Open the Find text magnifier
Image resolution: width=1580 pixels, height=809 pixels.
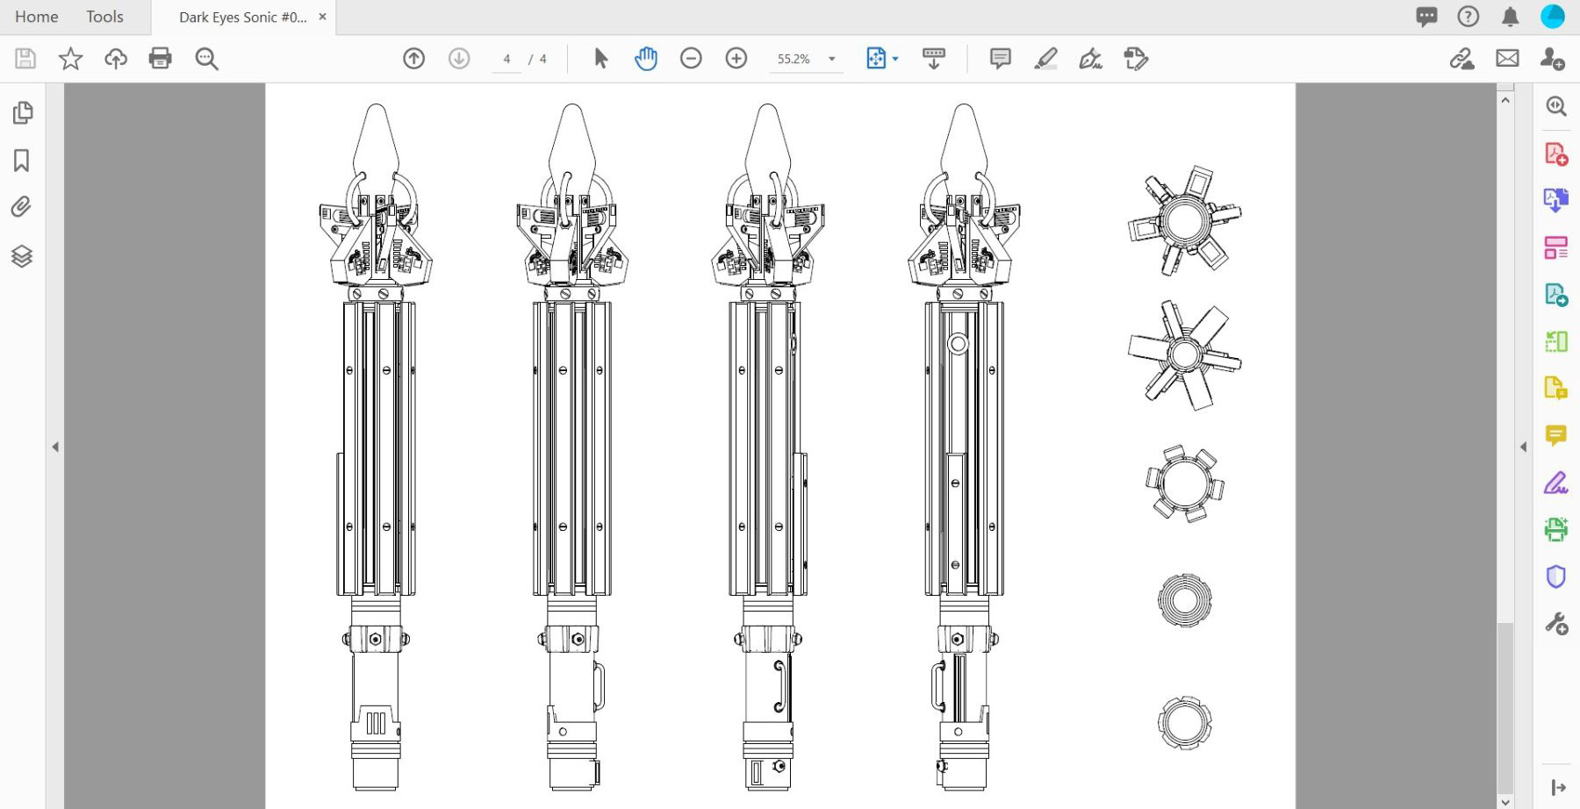207,59
